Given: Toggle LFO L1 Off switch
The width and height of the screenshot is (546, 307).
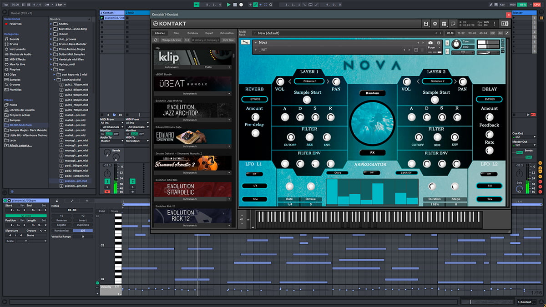Looking at the screenshot, I should [254, 174].
